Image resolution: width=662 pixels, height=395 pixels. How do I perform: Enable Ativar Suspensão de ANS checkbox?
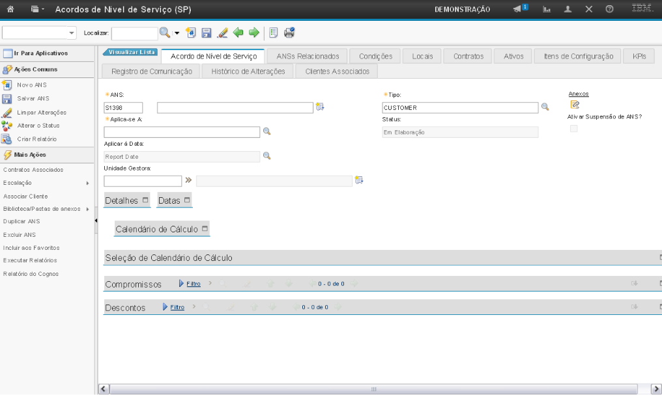tap(573, 129)
